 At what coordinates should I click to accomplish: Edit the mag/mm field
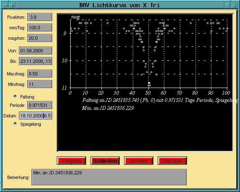point(40,38)
